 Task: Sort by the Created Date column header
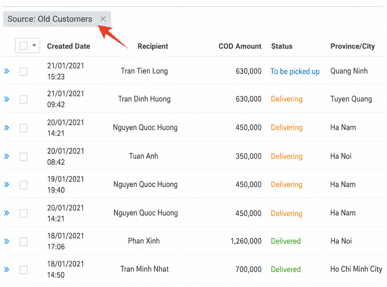69,46
